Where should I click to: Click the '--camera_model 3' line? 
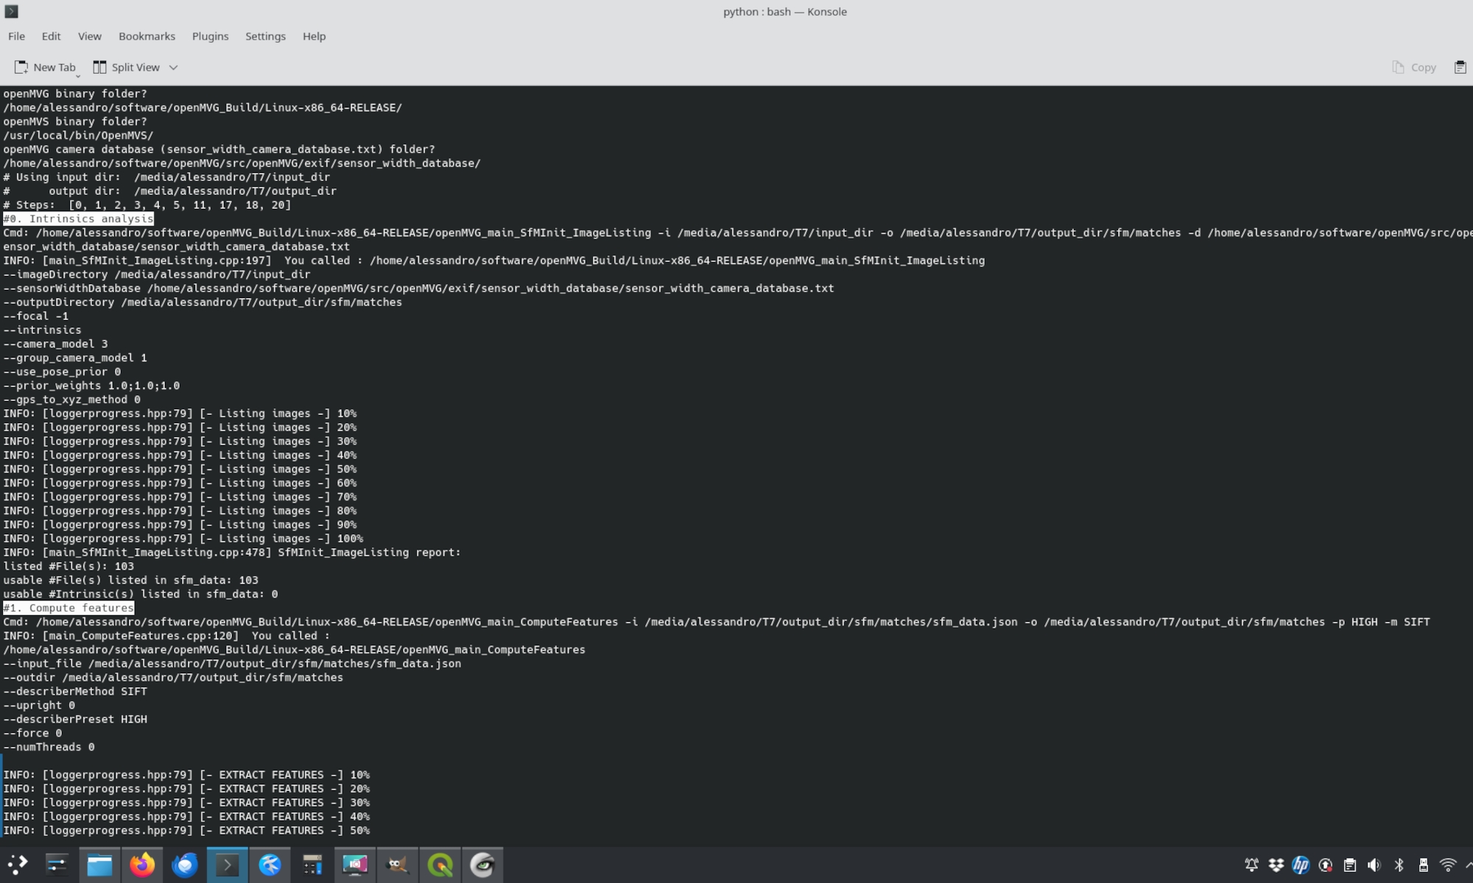point(55,344)
